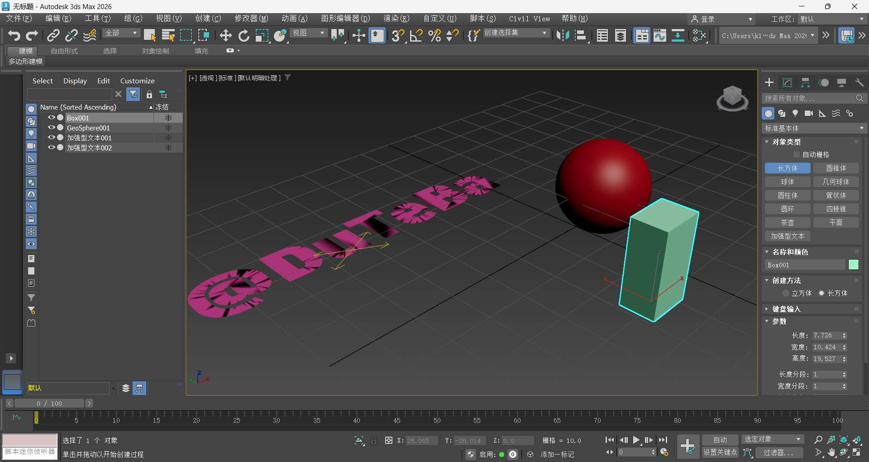
Task: Collapse the 对象类型 rollout
Action: click(x=786, y=142)
